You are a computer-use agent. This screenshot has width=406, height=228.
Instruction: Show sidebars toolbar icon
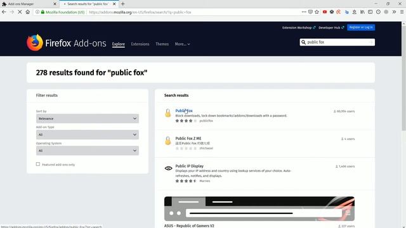pos(370,12)
